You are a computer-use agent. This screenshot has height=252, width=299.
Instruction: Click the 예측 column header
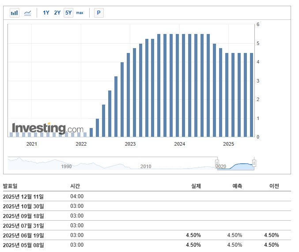(x=237, y=186)
